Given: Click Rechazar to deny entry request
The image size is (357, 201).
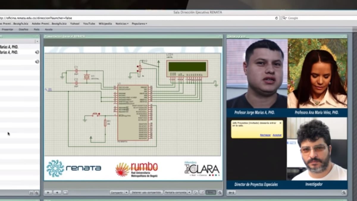Looking at the screenshot, I should [265, 135].
